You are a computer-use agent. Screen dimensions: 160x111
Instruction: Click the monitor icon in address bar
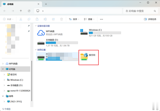[x=38, y=11]
